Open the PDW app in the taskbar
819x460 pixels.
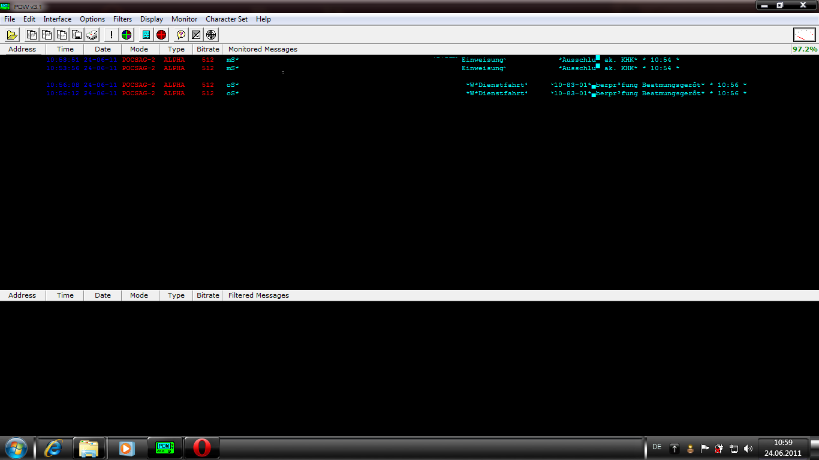(x=164, y=447)
